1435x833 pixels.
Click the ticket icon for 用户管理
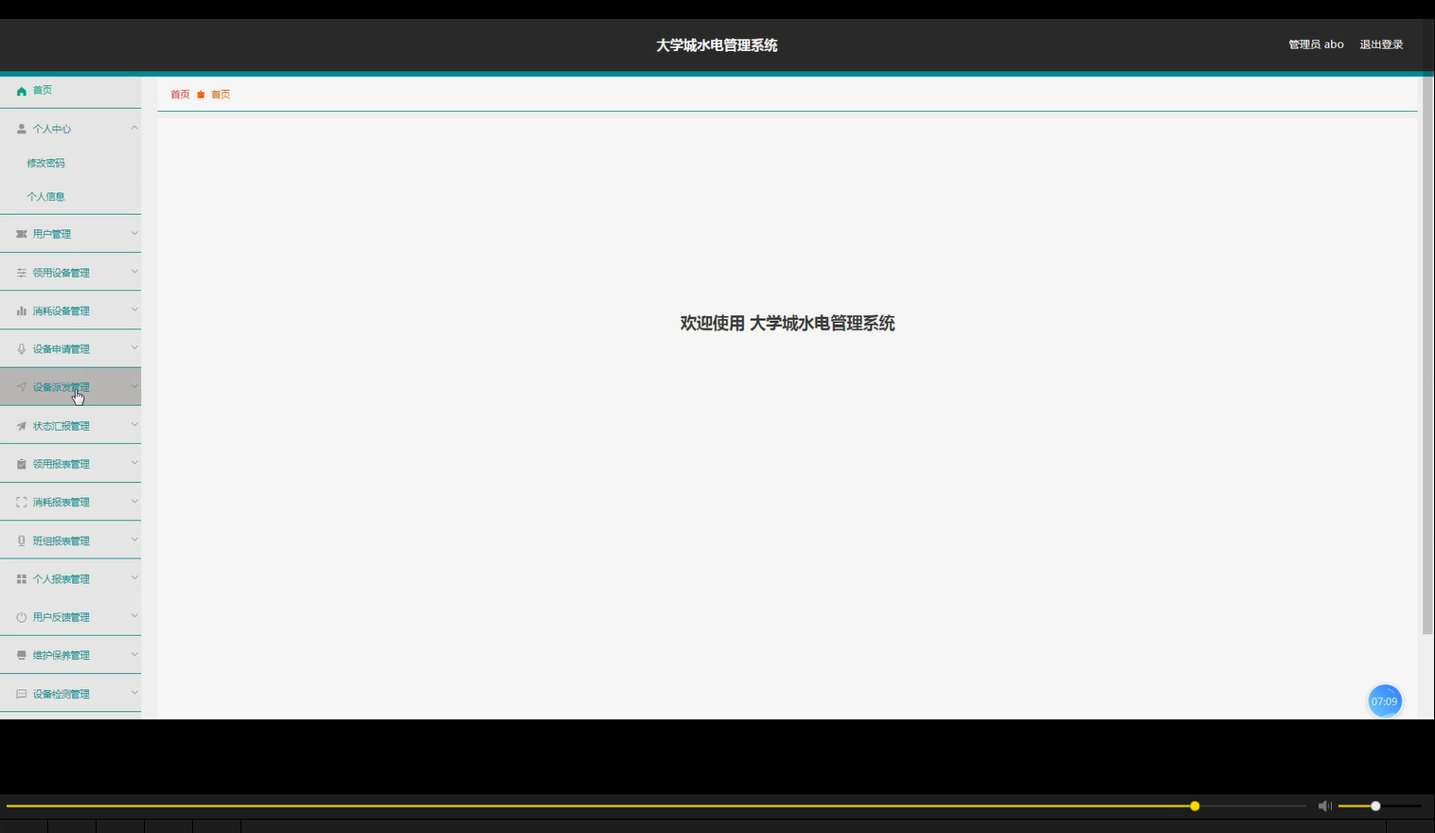(22, 234)
